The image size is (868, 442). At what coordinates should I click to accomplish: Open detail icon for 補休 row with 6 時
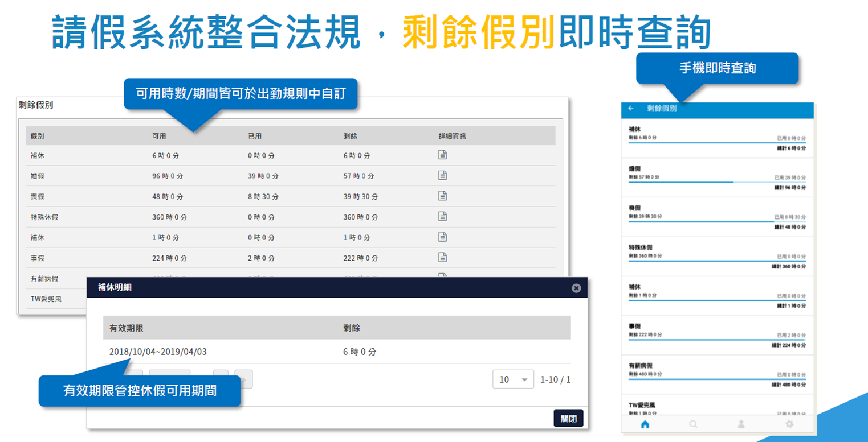pyautogui.click(x=442, y=155)
